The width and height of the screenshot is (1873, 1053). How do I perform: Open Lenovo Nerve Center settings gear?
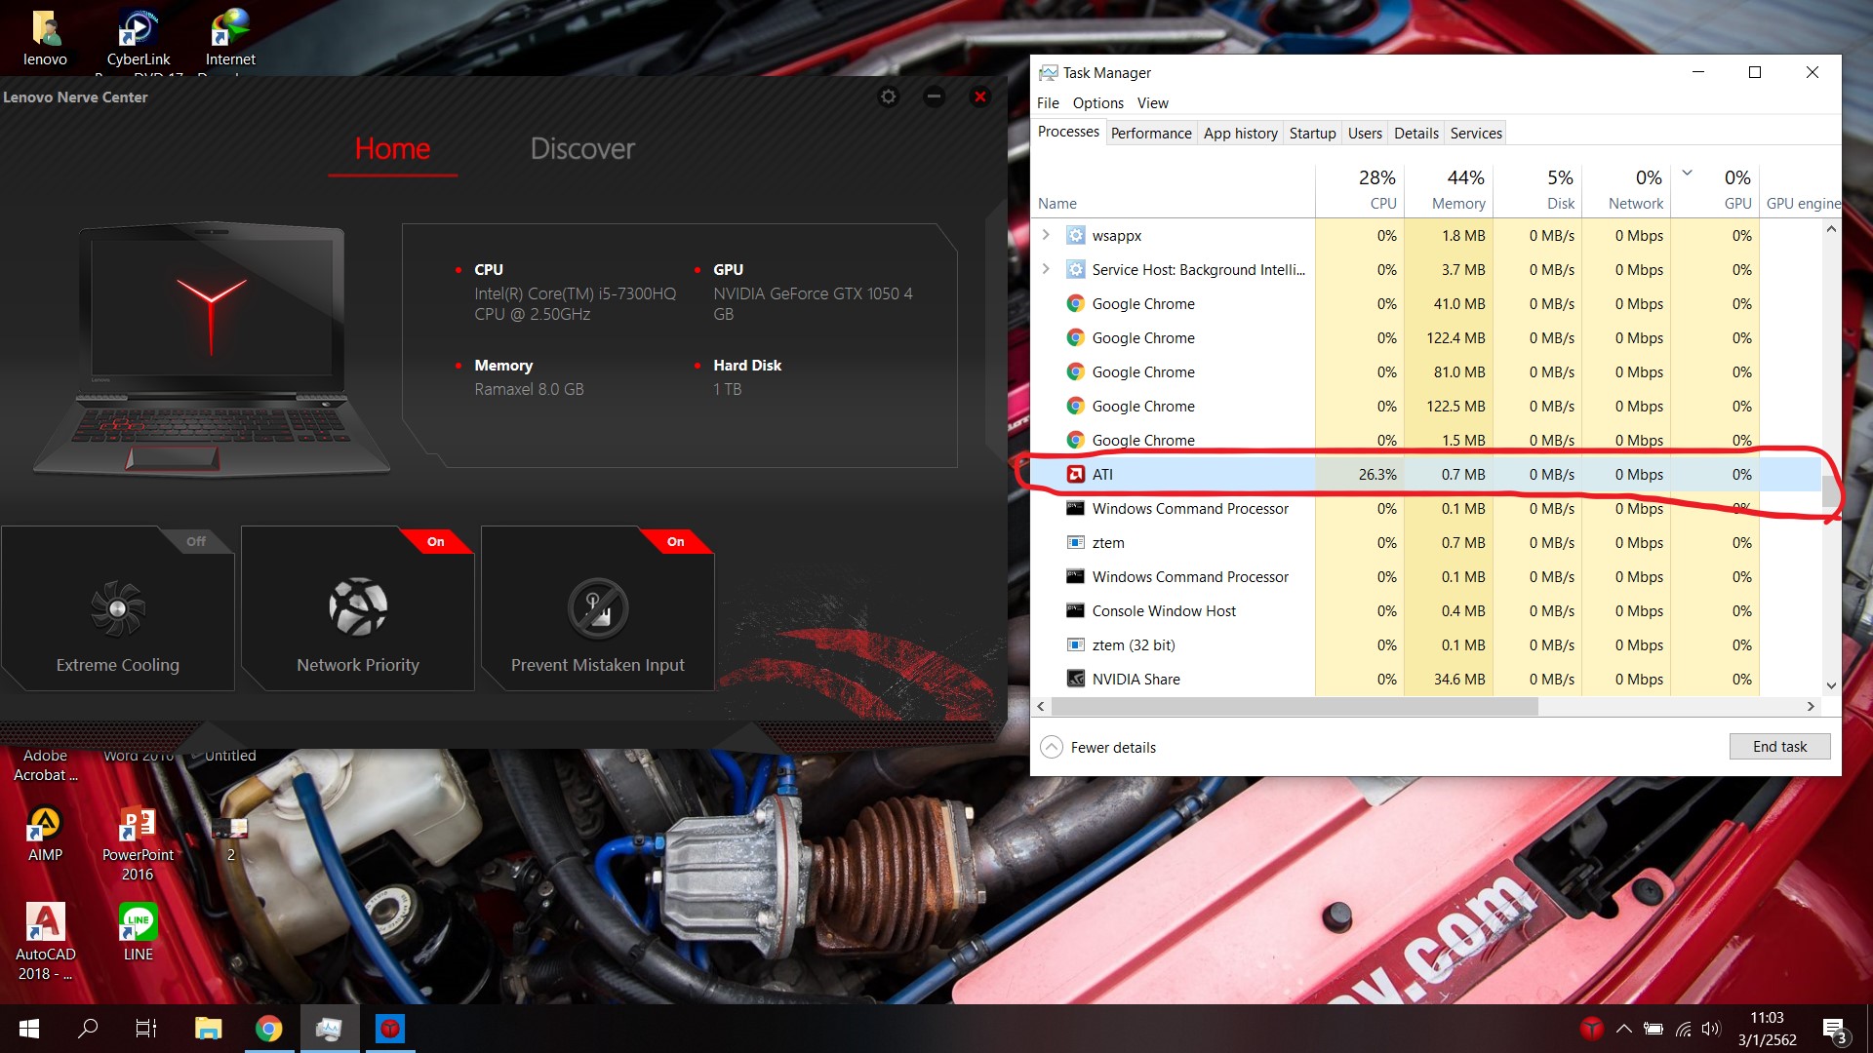(888, 97)
